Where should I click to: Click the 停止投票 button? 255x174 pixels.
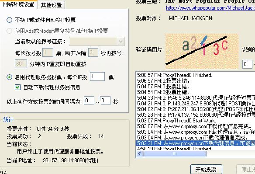(x=246, y=170)
